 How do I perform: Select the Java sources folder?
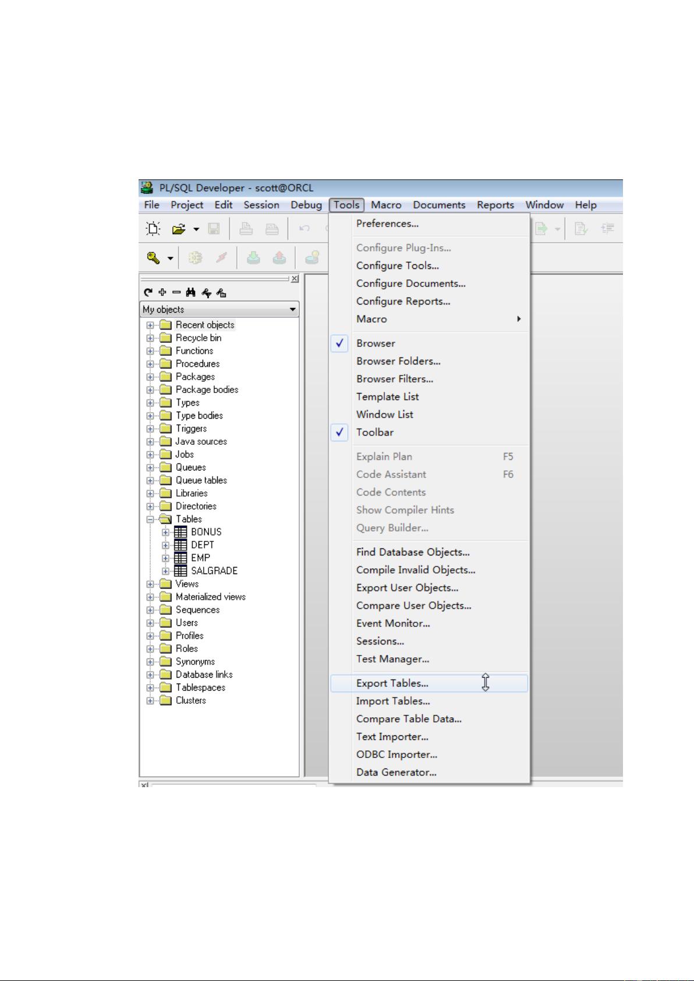coord(201,441)
